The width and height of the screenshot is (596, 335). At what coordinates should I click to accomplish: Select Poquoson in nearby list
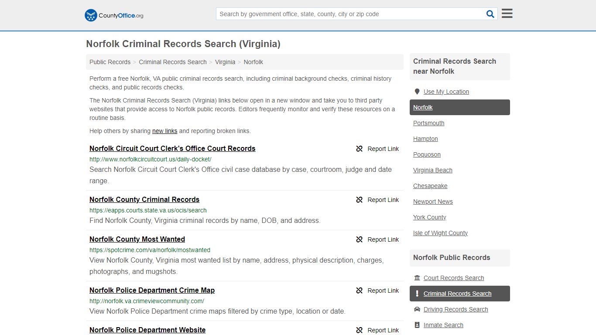pyautogui.click(x=427, y=154)
